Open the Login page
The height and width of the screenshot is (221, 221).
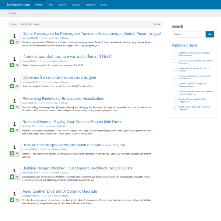pyautogui.click(x=104, y=5)
